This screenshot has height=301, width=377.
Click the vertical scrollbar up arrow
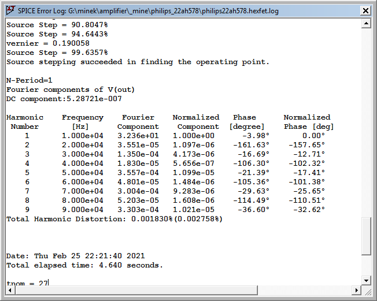pos(366,23)
